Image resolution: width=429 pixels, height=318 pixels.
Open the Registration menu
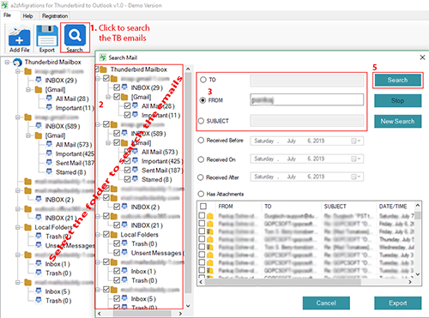tap(55, 16)
